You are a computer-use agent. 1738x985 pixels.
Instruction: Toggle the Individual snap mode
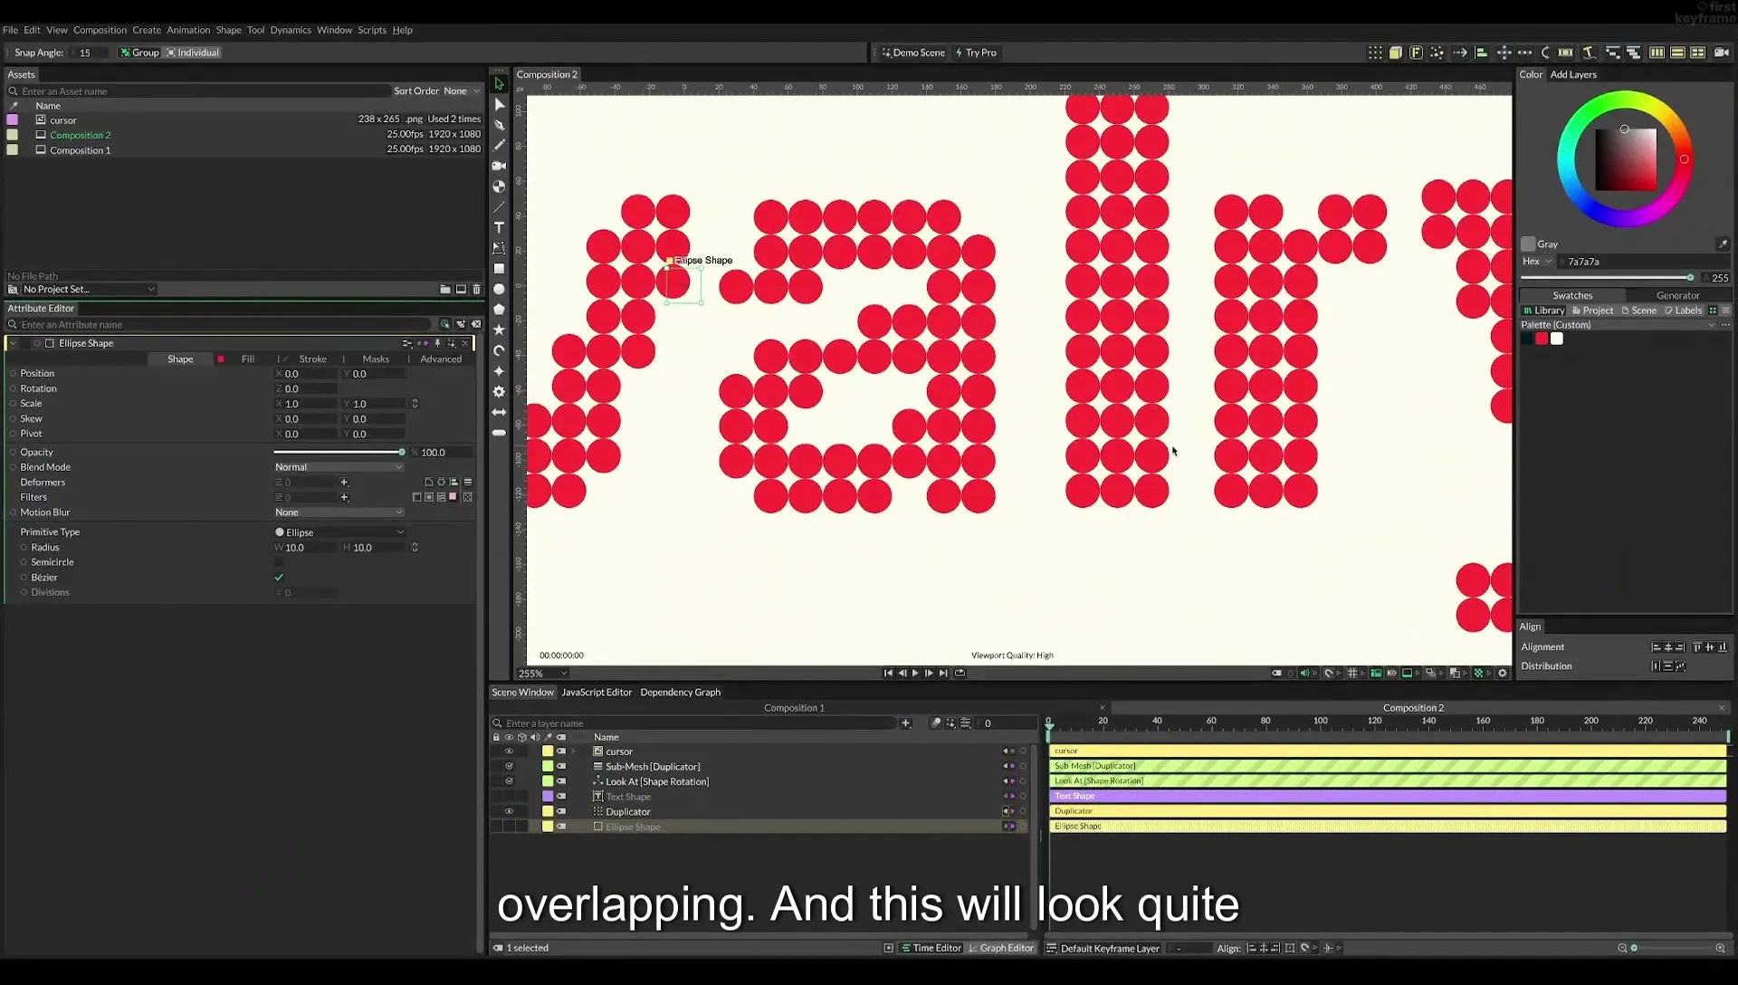(x=193, y=53)
